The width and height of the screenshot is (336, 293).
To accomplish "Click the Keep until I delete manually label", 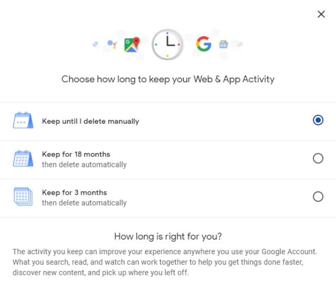I will pos(90,121).
